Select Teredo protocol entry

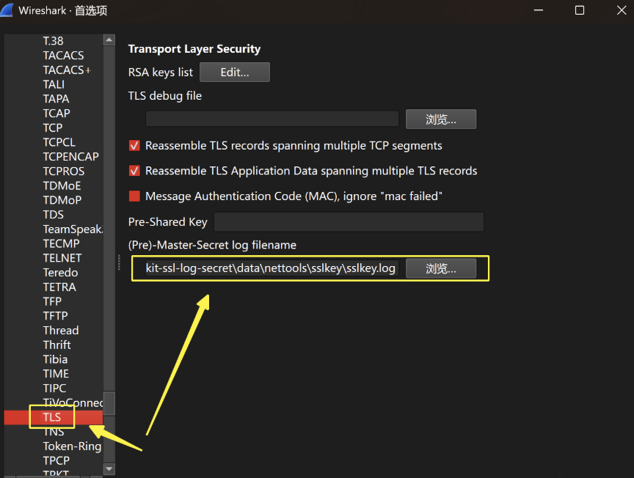(x=61, y=273)
